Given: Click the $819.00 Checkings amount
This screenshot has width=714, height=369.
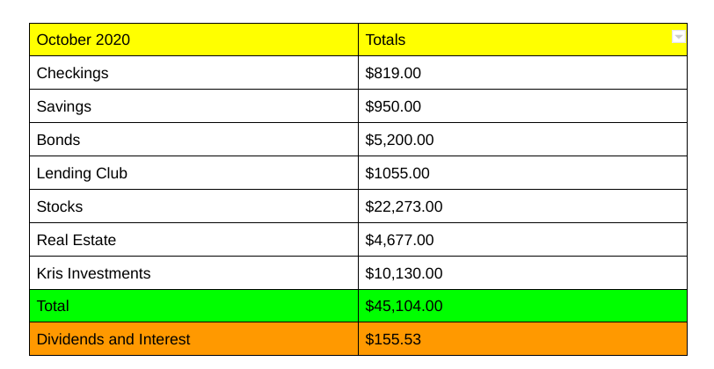Looking at the screenshot, I should coord(393,74).
